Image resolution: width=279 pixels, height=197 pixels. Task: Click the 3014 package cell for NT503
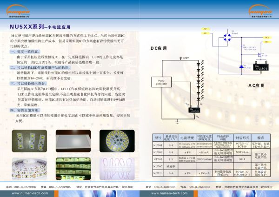[242, 159]
